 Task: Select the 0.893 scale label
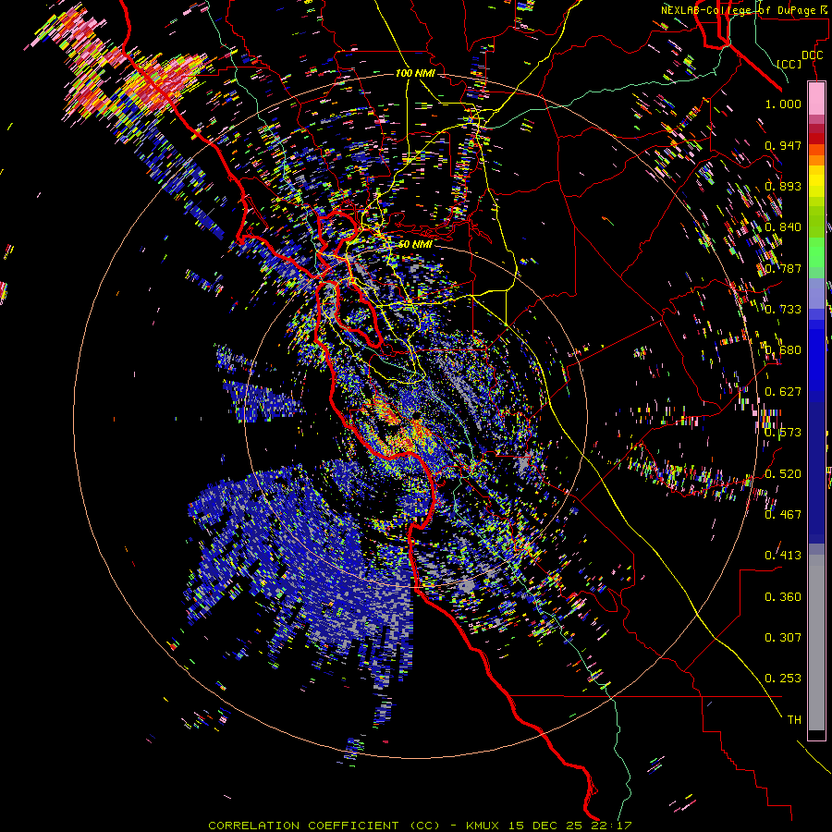pyautogui.click(x=783, y=186)
